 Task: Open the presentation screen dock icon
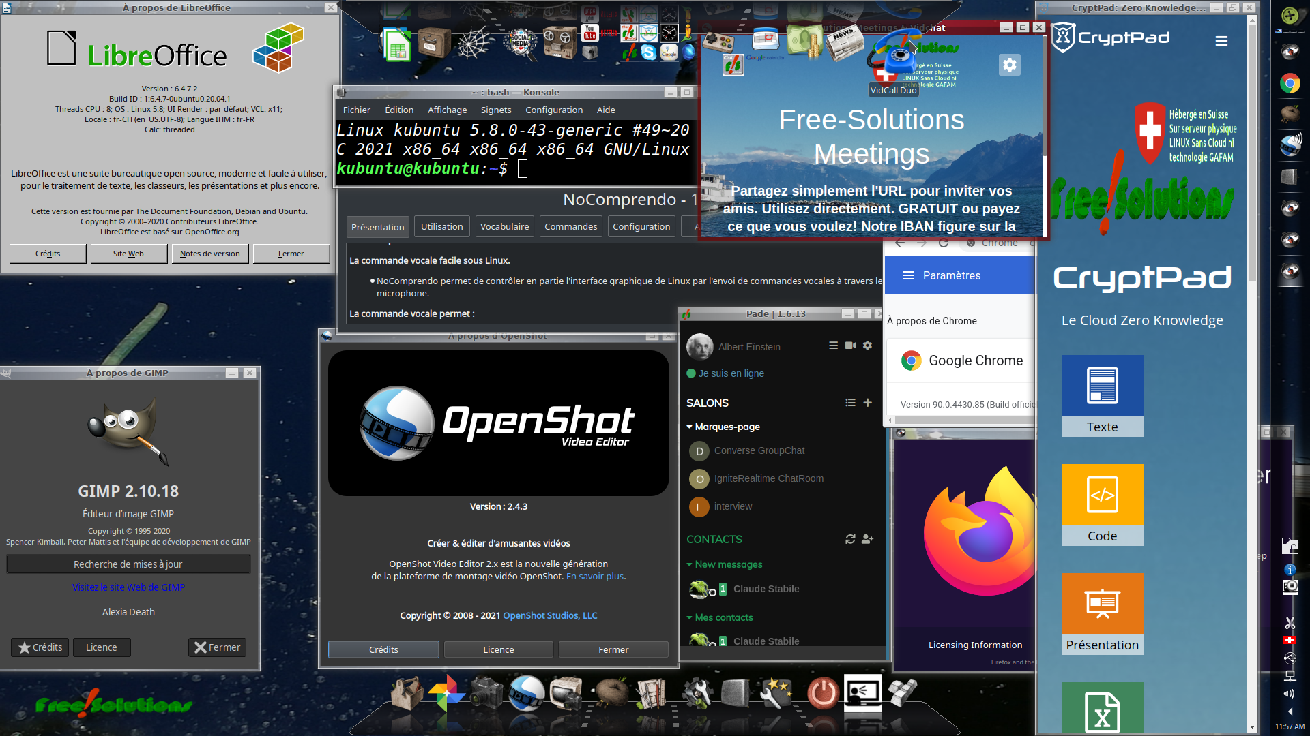click(862, 693)
